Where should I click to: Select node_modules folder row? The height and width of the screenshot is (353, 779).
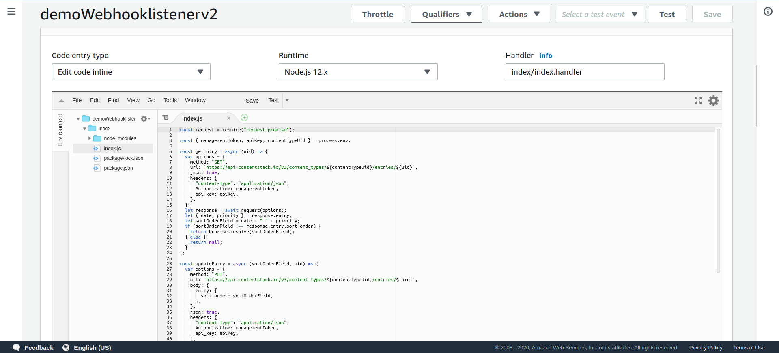pyautogui.click(x=113, y=138)
